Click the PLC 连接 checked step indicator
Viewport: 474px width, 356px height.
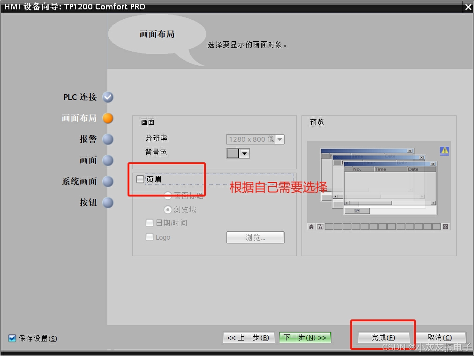(x=108, y=97)
